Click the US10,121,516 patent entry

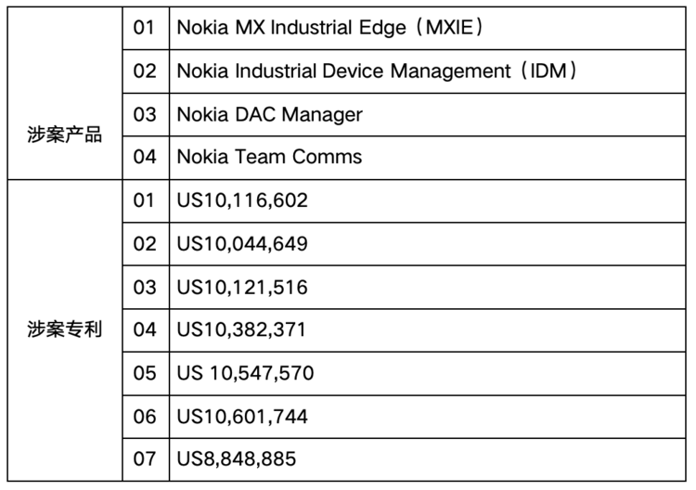242,287
